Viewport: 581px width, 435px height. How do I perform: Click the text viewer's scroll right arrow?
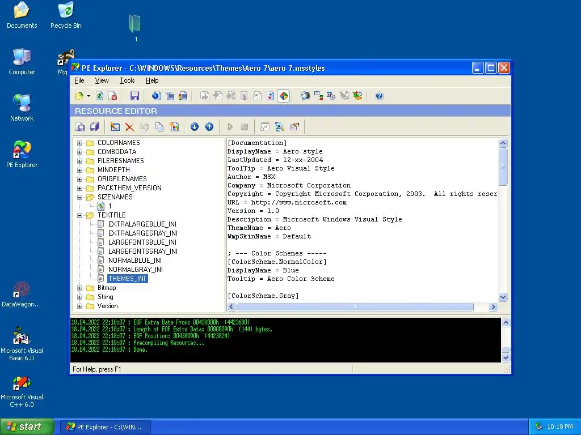tap(493, 306)
